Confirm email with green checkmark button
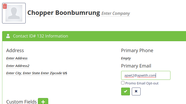Image resolution: width=186 pixels, height=104 pixels. click(126, 91)
